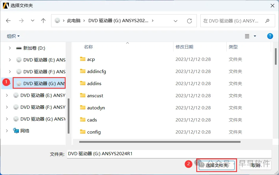
Task: Select the anscust folder icon
Action: [x=82, y=95]
